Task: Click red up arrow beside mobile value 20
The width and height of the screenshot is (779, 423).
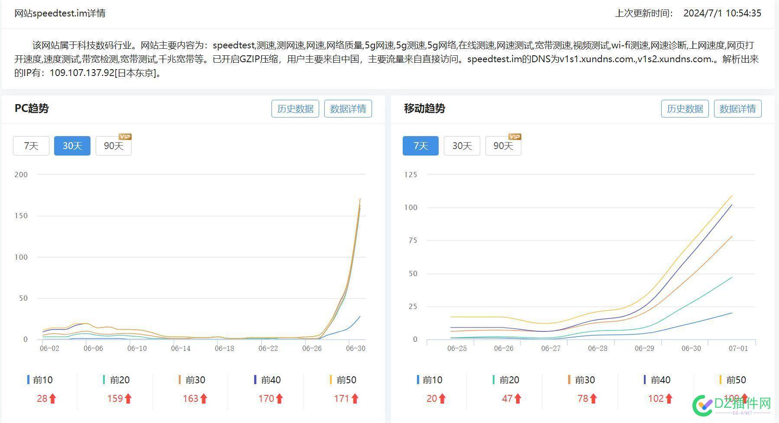Action: click(x=442, y=398)
